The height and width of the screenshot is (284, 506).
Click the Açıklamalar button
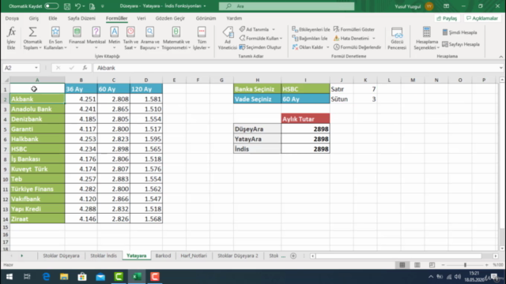482,18
